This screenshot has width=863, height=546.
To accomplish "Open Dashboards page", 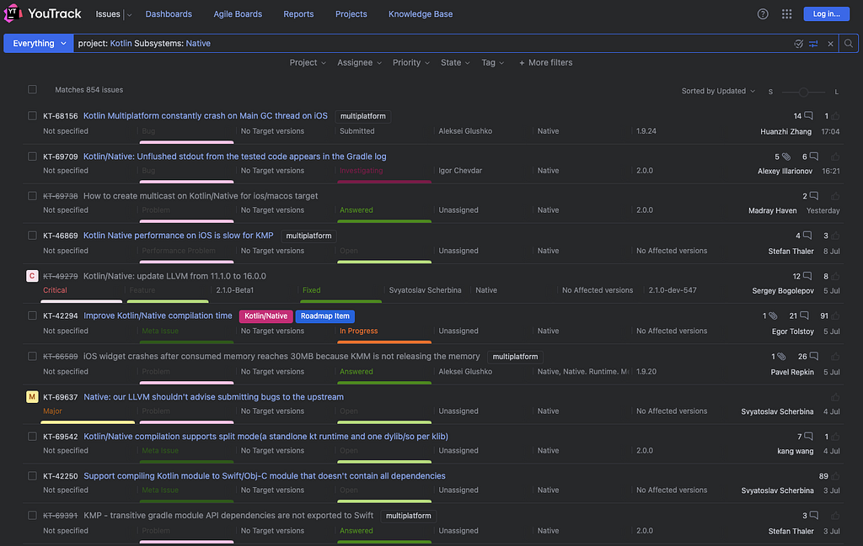I will click(169, 14).
